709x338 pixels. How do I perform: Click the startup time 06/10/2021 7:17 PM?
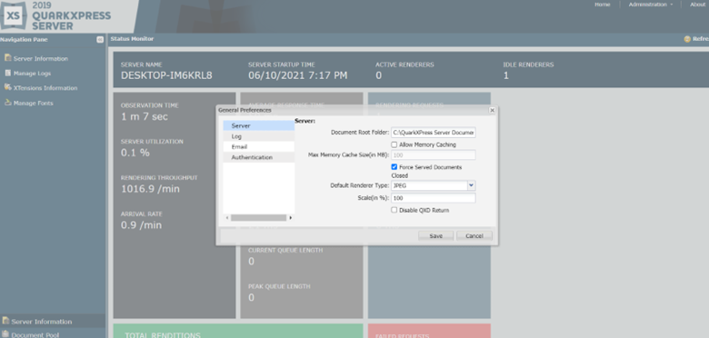pyautogui.click(x=297, y=75)
